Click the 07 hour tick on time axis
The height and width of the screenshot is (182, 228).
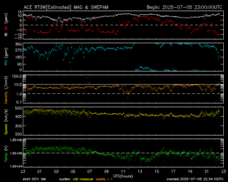[x=90, y=172]
